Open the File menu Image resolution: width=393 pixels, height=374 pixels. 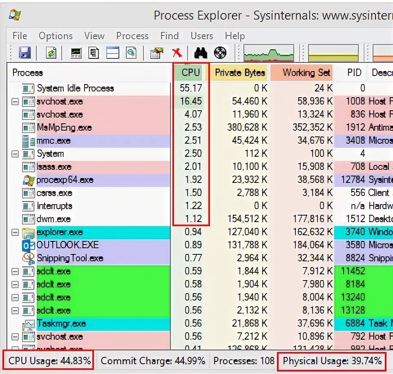click(20, 36)
